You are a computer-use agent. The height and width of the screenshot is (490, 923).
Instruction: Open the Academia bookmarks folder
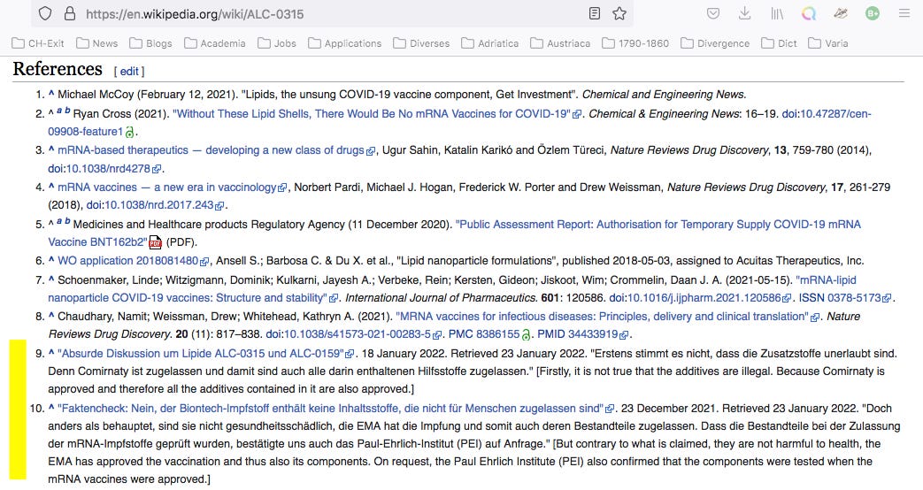[x=215, y=43]
